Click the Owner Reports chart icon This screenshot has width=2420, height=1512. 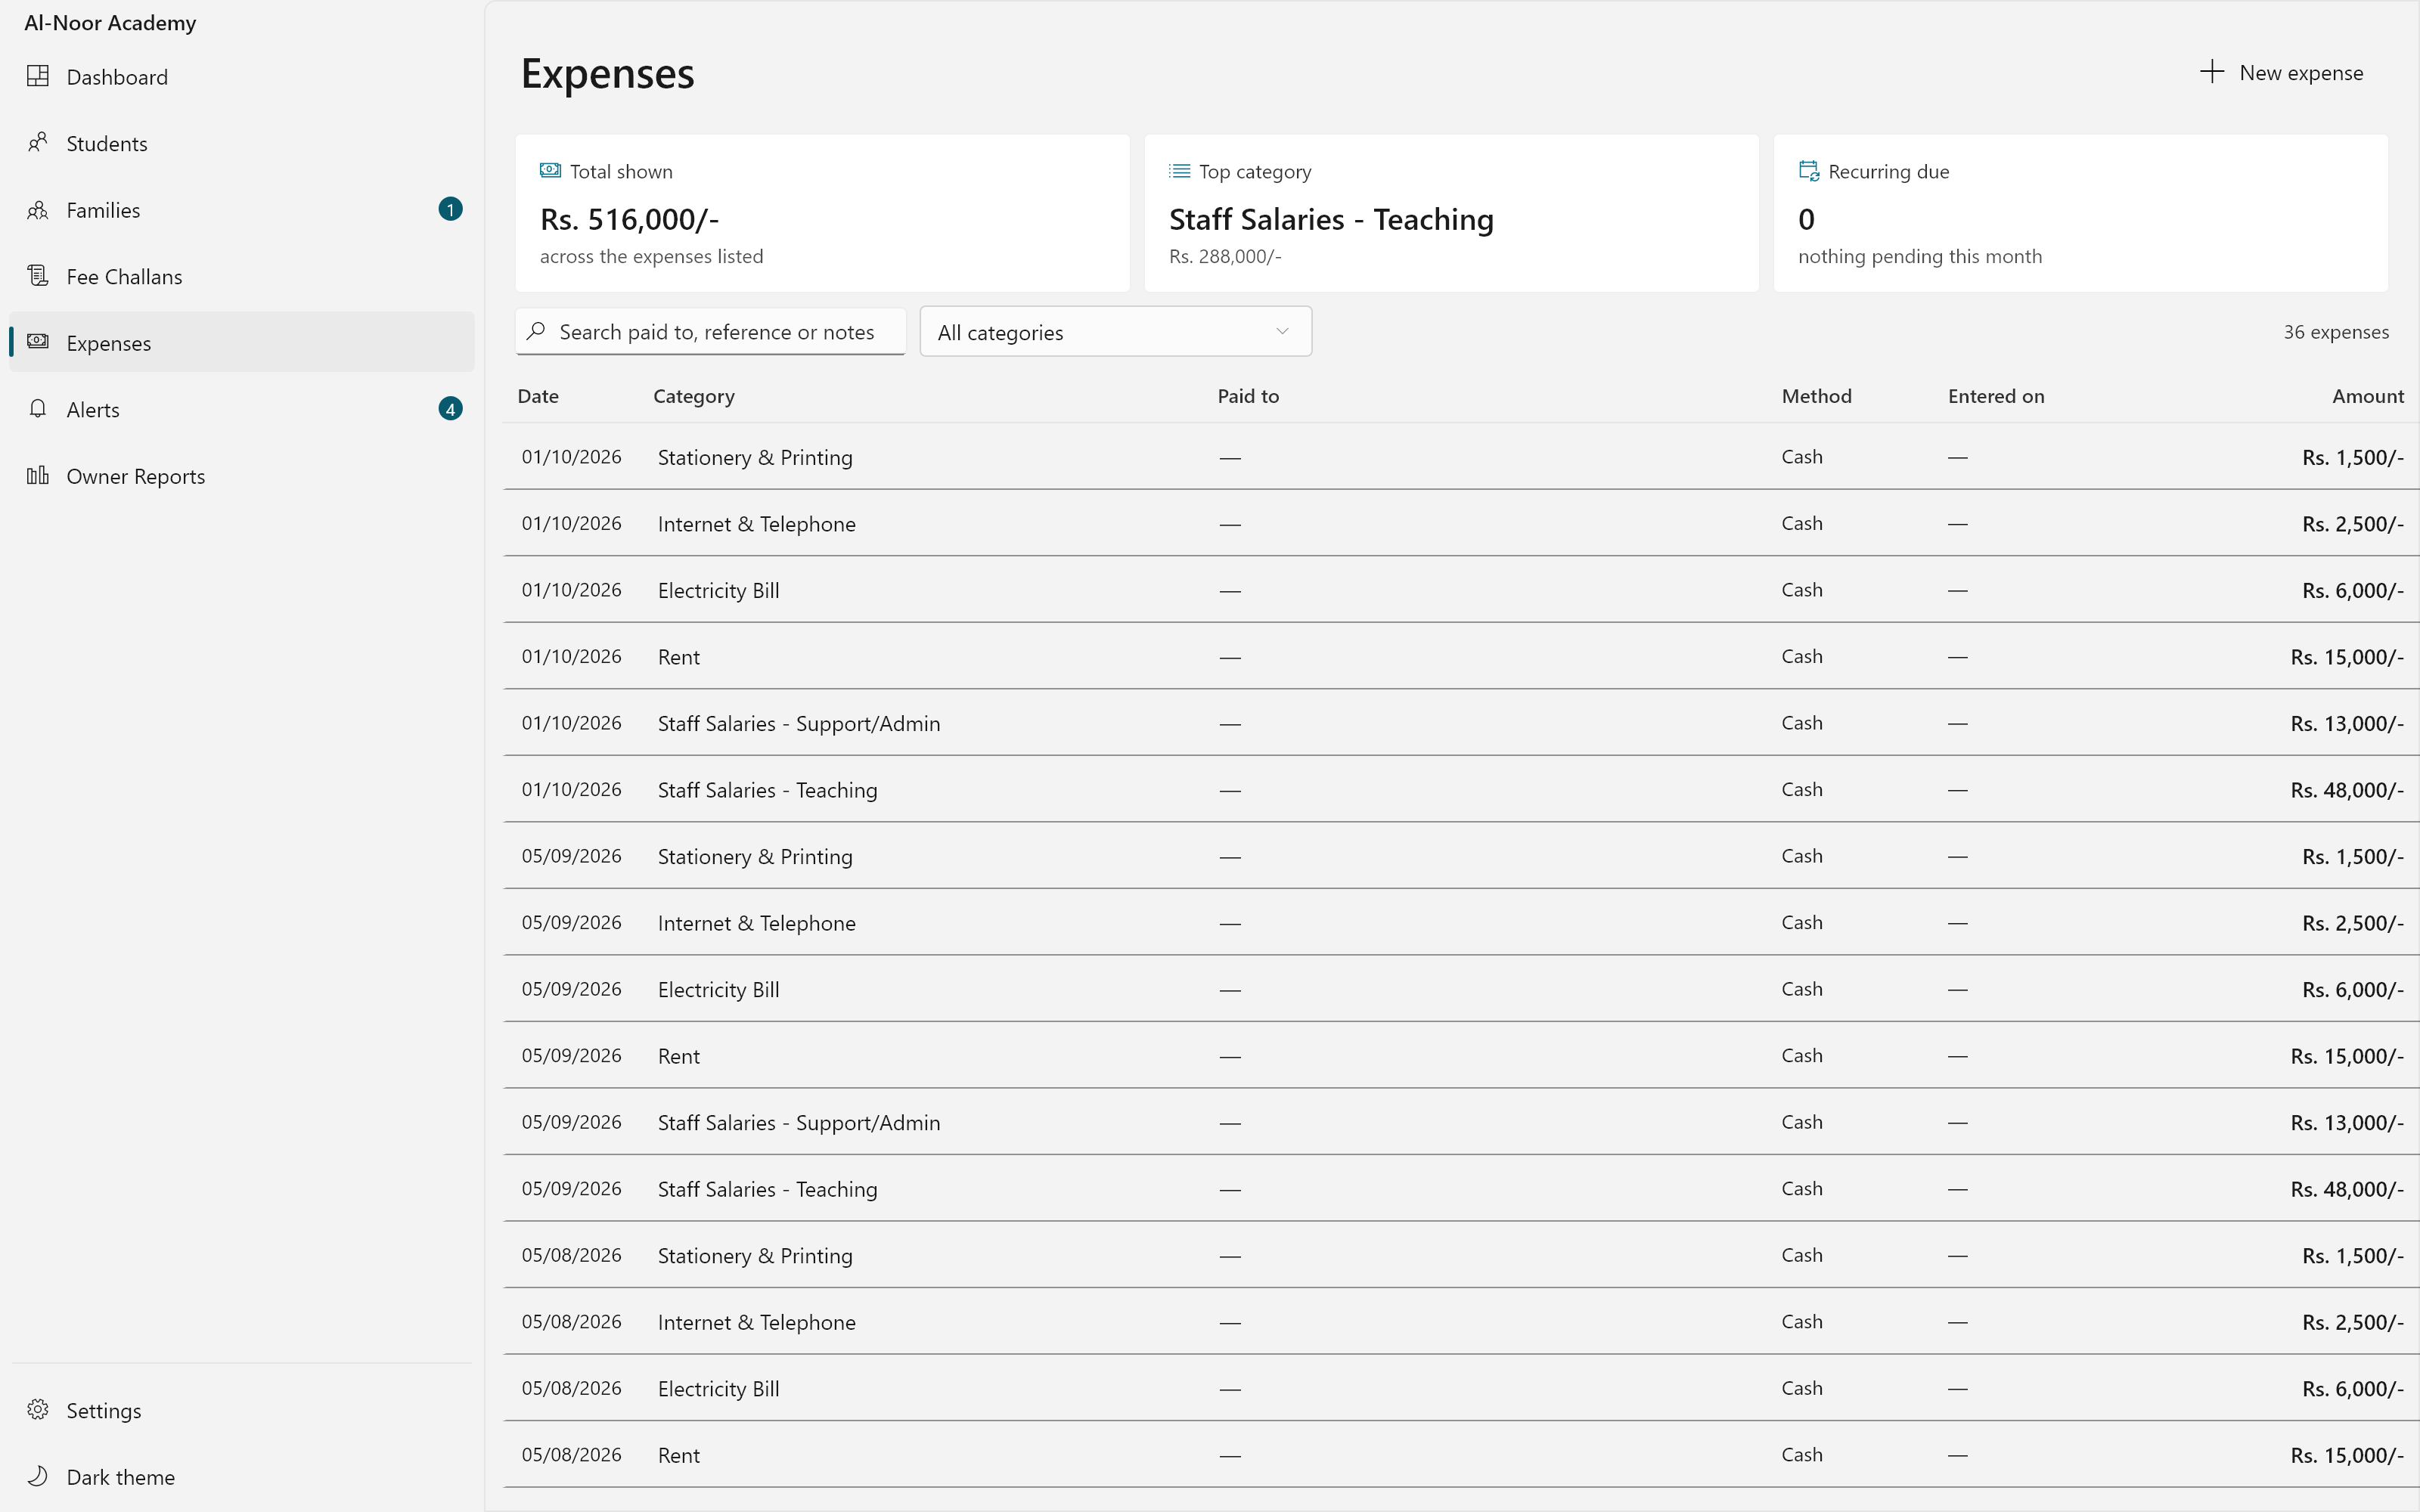(x=38, y=475)
